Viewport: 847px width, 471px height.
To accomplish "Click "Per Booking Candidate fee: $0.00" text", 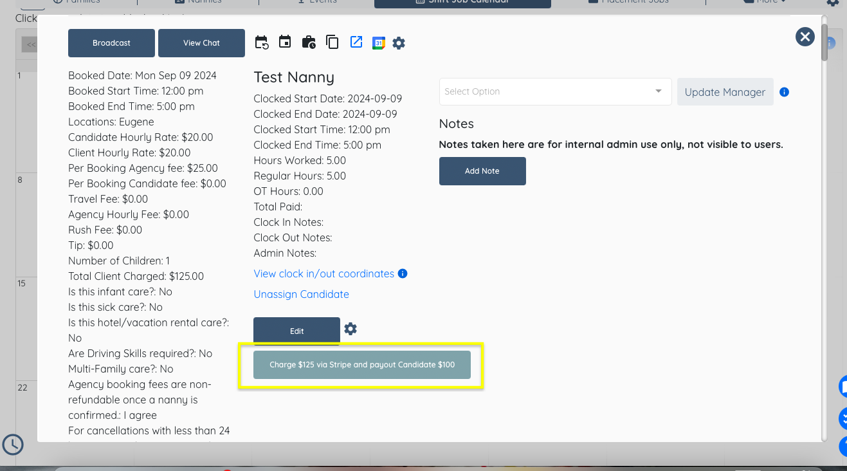I will [147, 183].
